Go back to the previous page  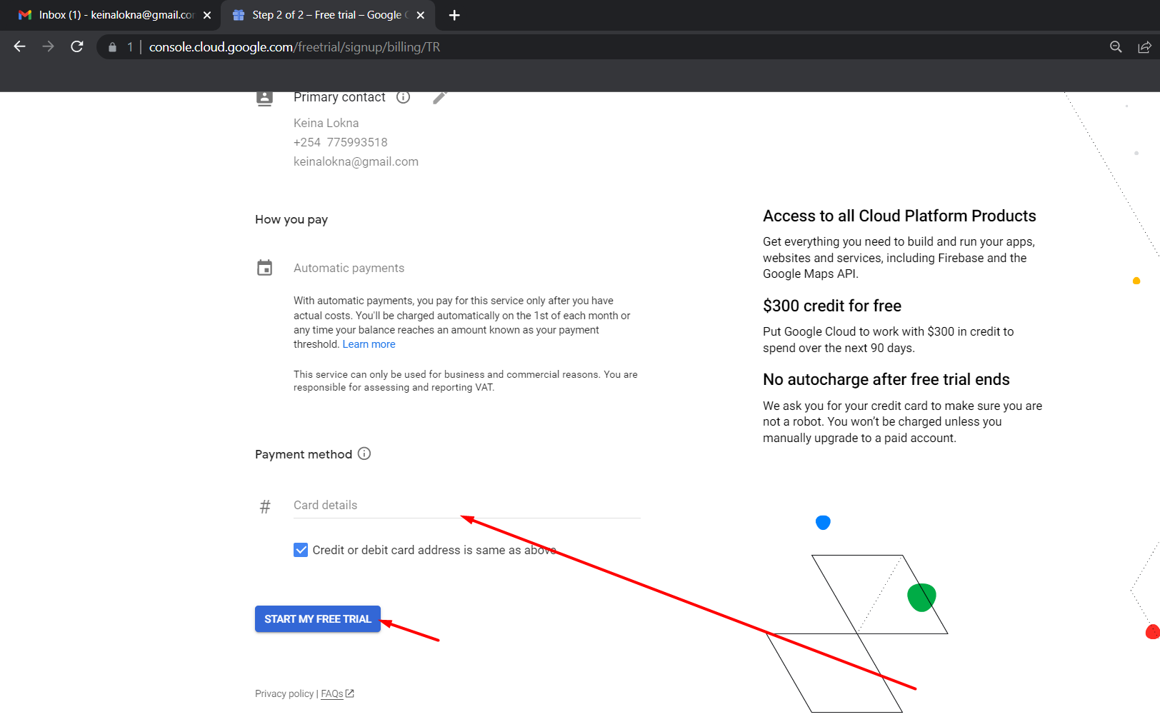(x=19, y=46)
